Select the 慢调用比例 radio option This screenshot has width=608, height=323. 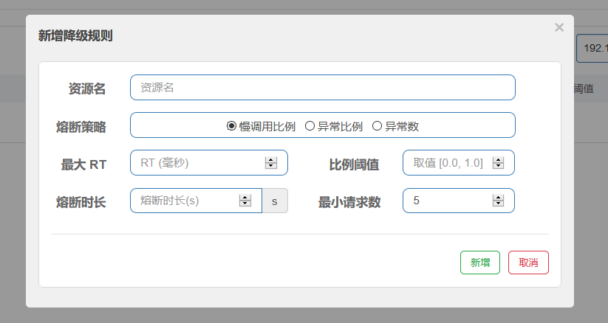[x=231, y=126]
